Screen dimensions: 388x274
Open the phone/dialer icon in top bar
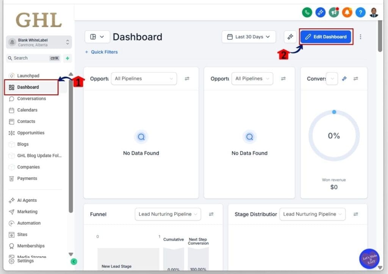point(307,12)
